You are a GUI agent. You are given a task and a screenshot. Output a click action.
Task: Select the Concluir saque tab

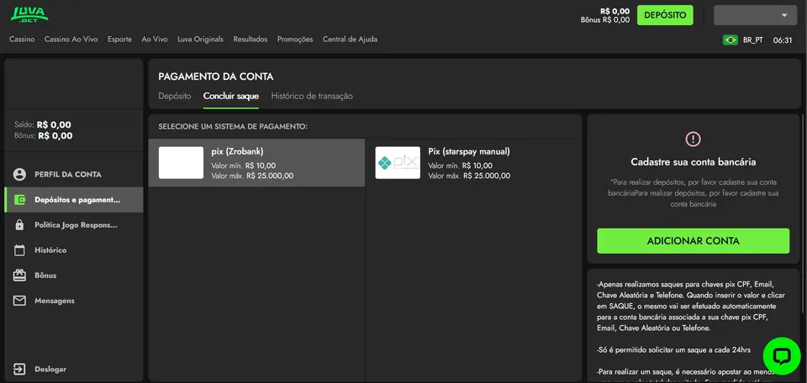point(231,96)
